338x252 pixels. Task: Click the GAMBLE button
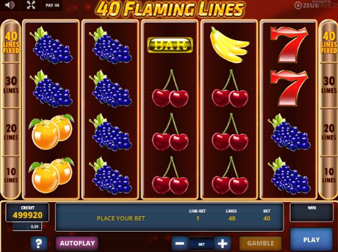click(261, 243)
